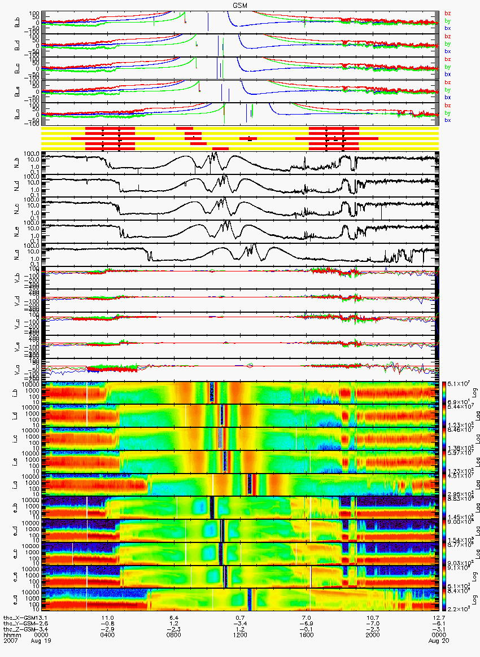Click the i_b panel color bar

tap(443, 393)
